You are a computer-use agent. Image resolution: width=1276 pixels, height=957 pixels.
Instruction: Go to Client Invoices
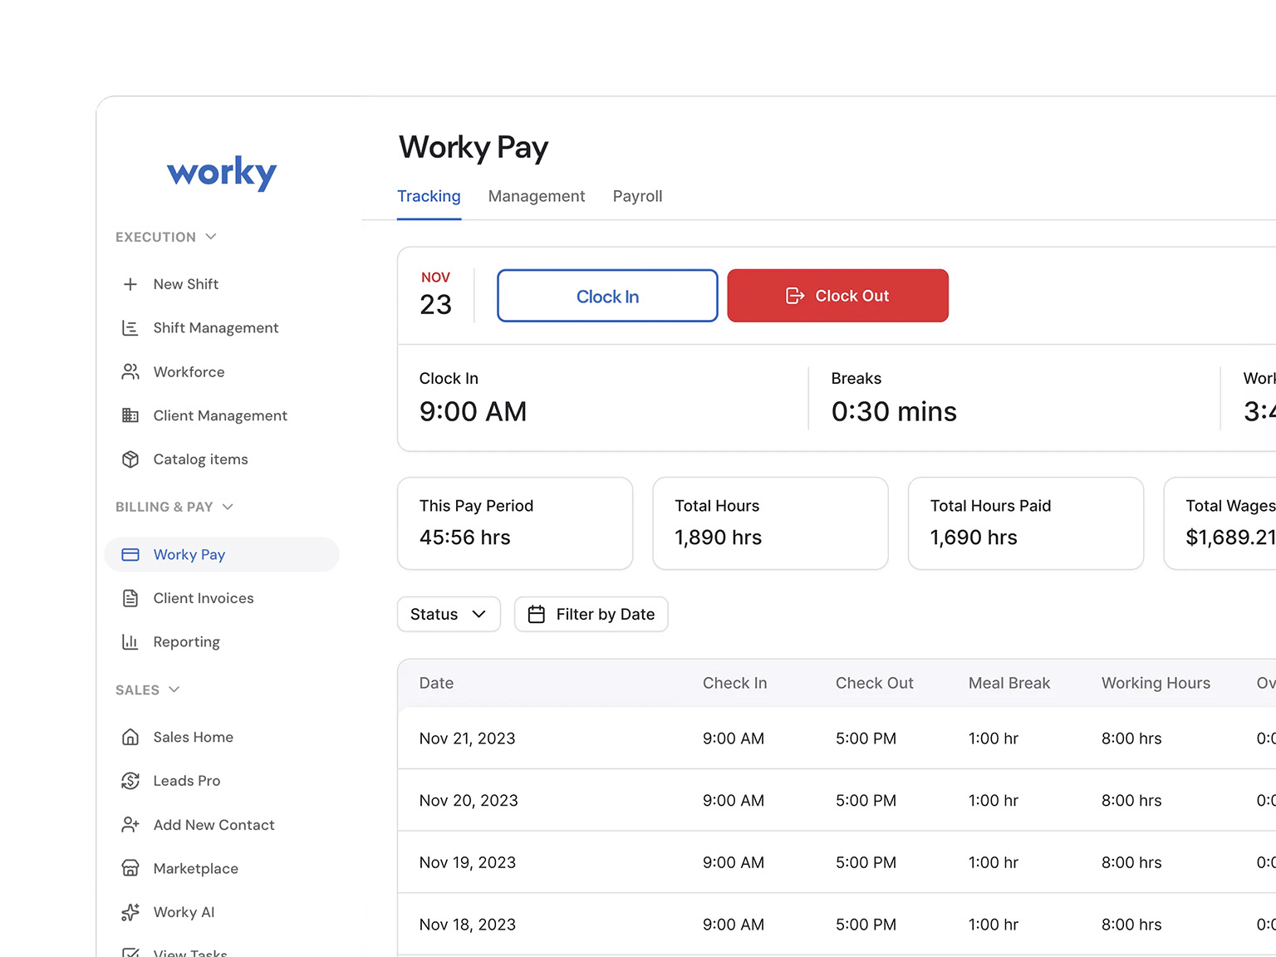point(204,598)
